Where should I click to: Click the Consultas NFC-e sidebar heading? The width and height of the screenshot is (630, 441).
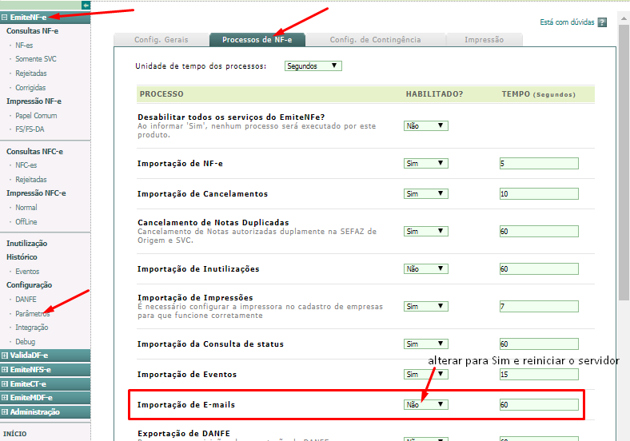tap(34, 152)
